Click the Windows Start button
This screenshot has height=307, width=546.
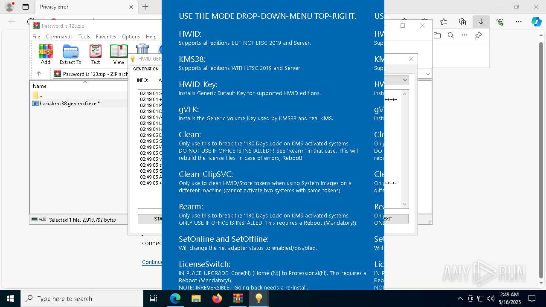click(10, 298)
